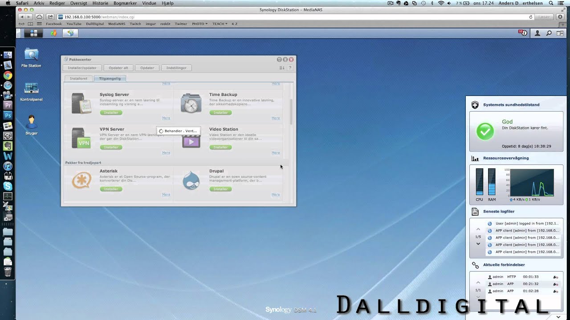Click Wi-Fi status menu bar icon
The width and height of the screenshot is (570, 320).
tap(441, 3)
